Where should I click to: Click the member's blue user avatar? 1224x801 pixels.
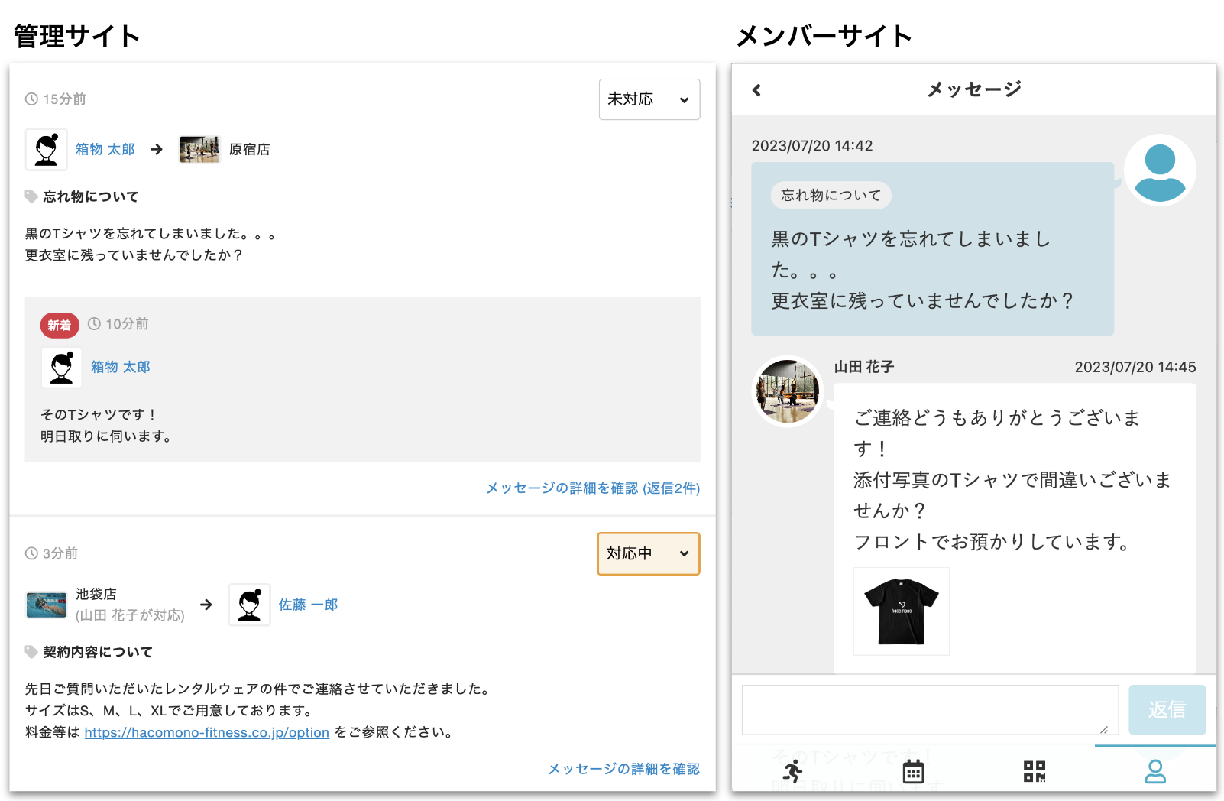pyautogui.click(x=1159, y=171)
